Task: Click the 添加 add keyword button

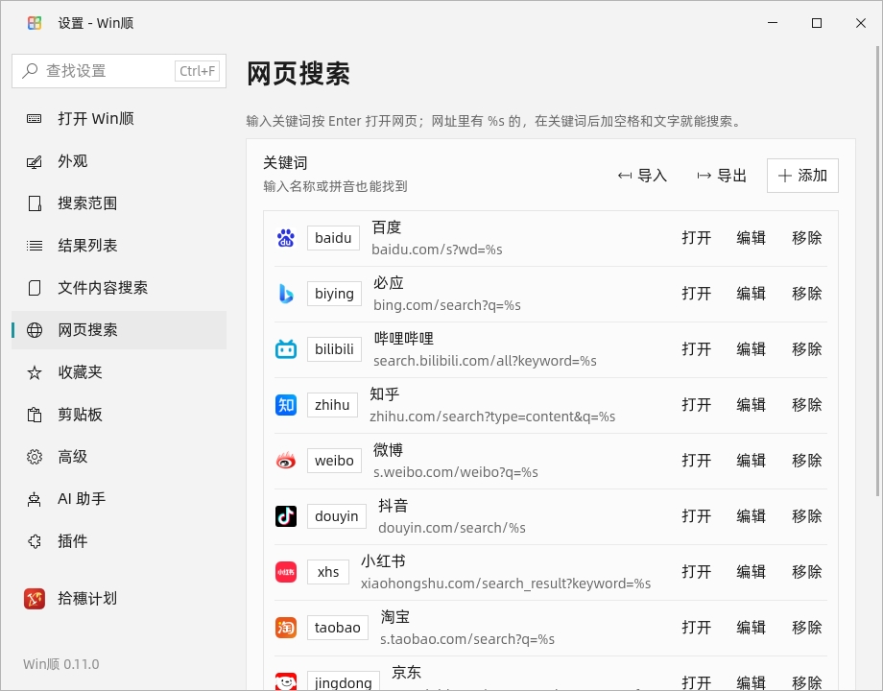Action: [x=802, y=176]
